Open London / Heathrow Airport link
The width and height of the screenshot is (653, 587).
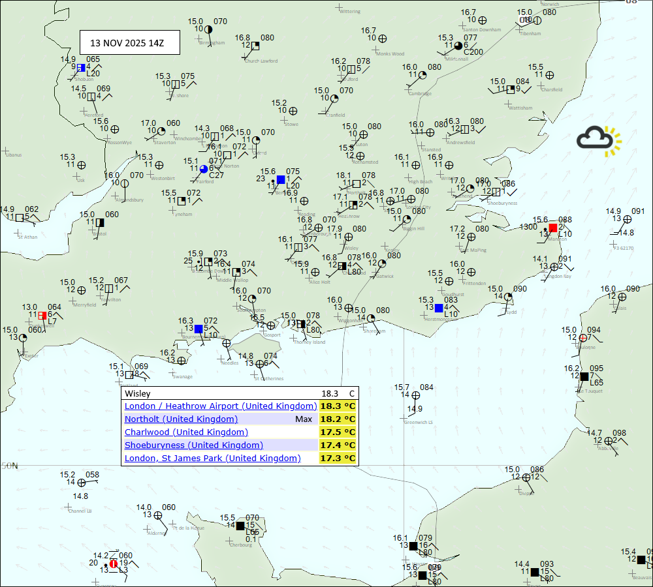click(220, 406)
